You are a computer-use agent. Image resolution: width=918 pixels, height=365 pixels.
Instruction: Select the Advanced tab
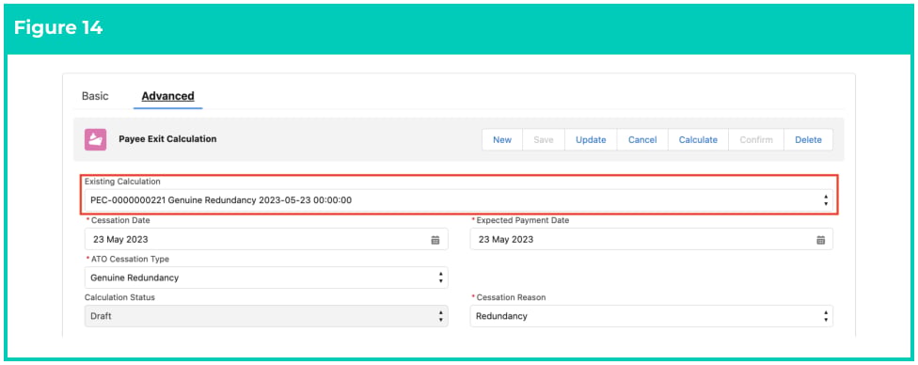(168, 96)
